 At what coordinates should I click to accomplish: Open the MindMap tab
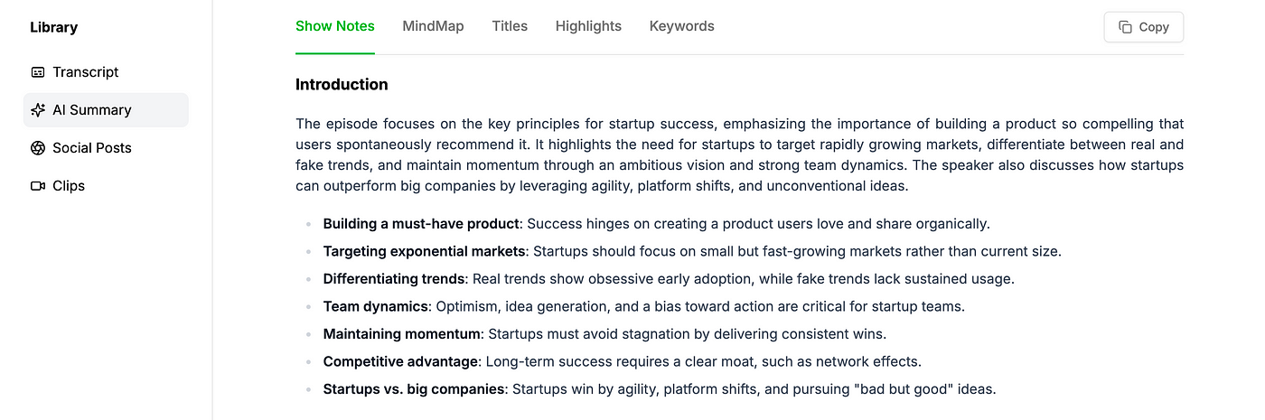(433, 26)
